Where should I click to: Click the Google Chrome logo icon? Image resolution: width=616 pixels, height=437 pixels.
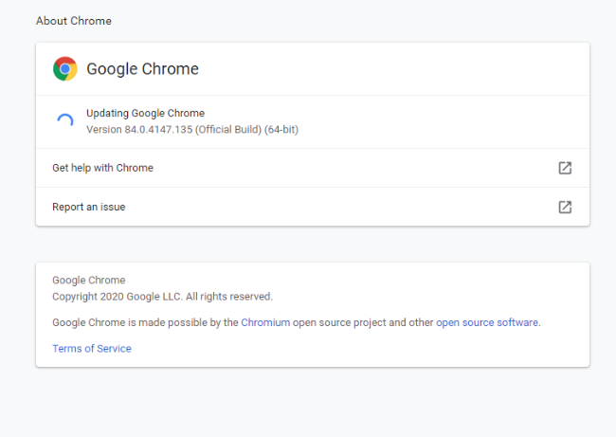point(65,69)
